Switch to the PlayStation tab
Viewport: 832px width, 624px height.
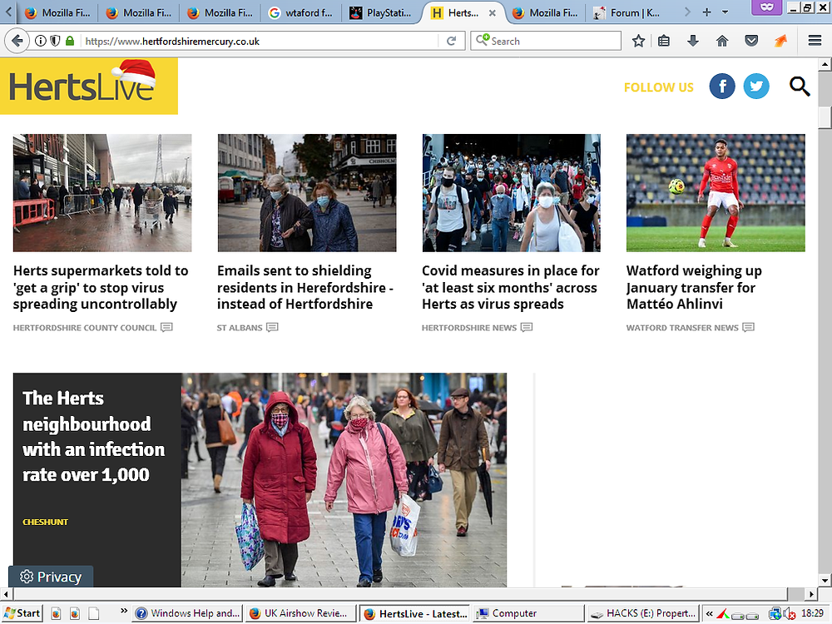[382, 12]
